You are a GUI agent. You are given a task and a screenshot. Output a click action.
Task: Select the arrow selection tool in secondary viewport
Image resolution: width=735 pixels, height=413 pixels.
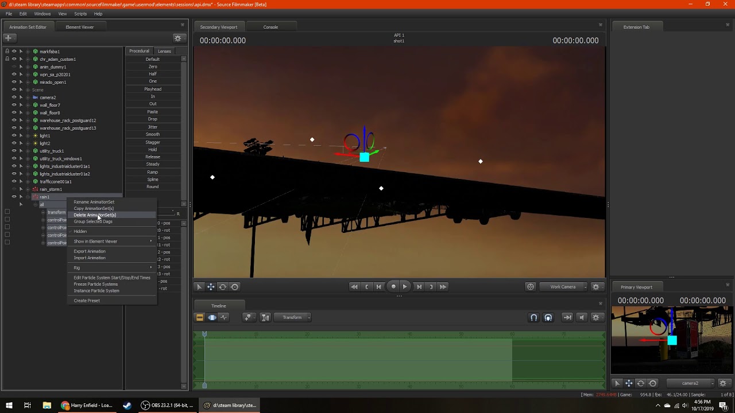click(x=199, y=287)
